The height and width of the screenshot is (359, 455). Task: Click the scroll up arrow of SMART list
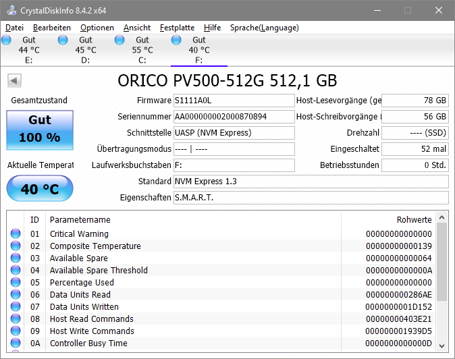(x=441, y=217)
